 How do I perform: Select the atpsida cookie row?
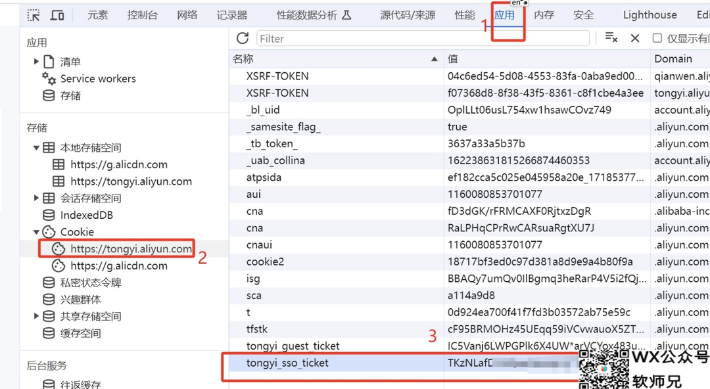pyautogui.click(x=469, y=177)
